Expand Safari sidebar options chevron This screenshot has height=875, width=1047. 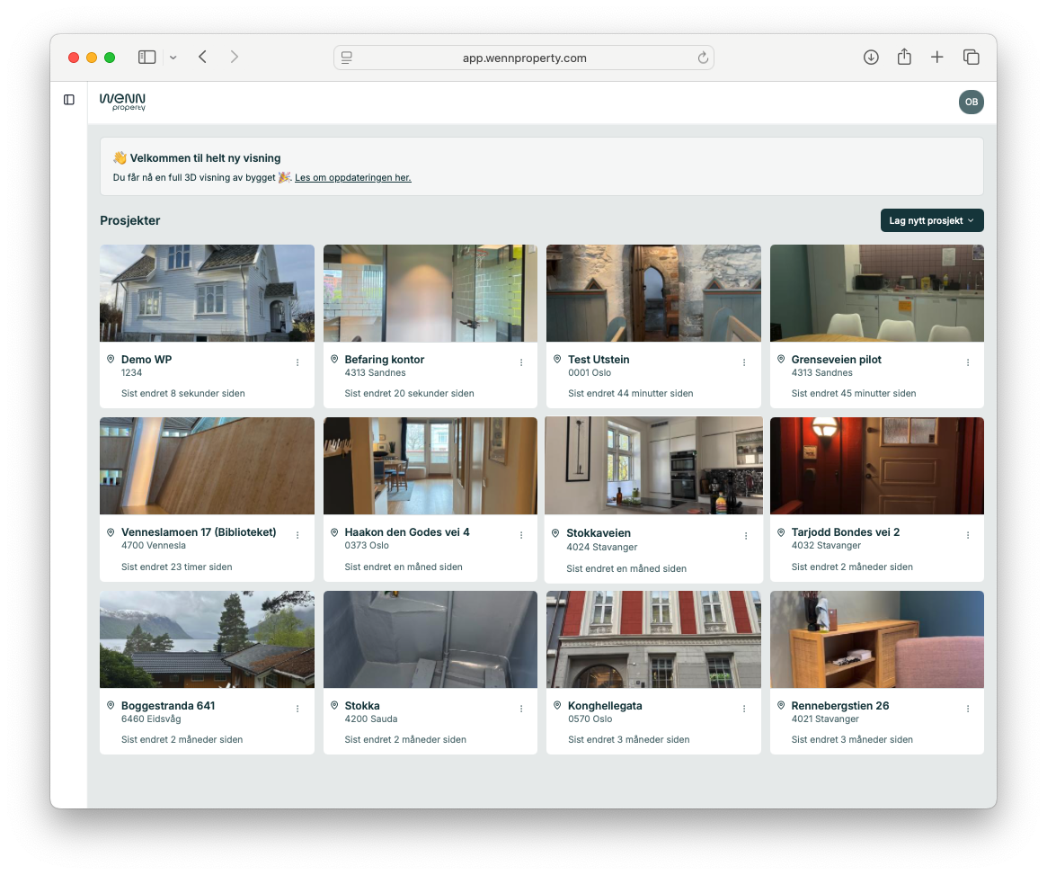tap(173, 58)
